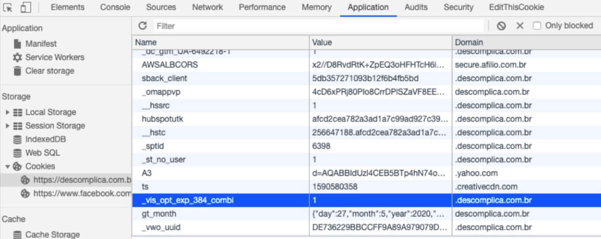
Task: Select the _sptid cookie row
Action: click(x=366, y=146)
